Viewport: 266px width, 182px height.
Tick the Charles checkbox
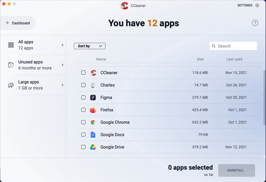click(83, 85)
